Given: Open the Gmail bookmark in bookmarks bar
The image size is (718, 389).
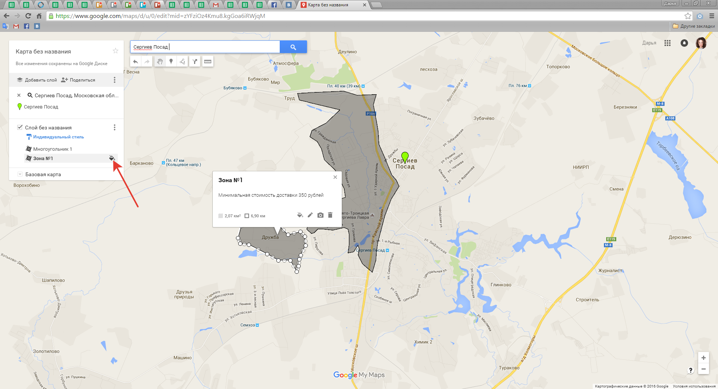Looking at the screenshot, I should tap(16, 26).
